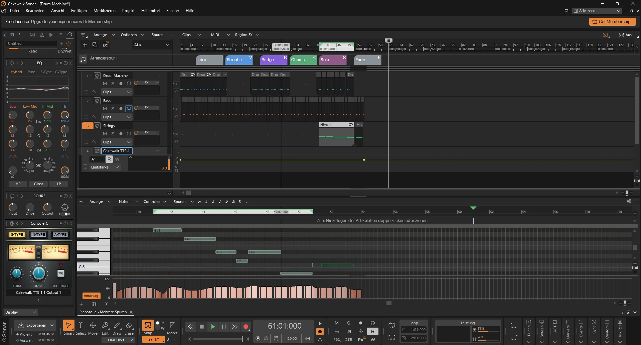The height and width of the screenshot is (345, 641).
Task: Open the Exportieren dropdown arrow
Action: pyautogui.click(x=52, y=325)
